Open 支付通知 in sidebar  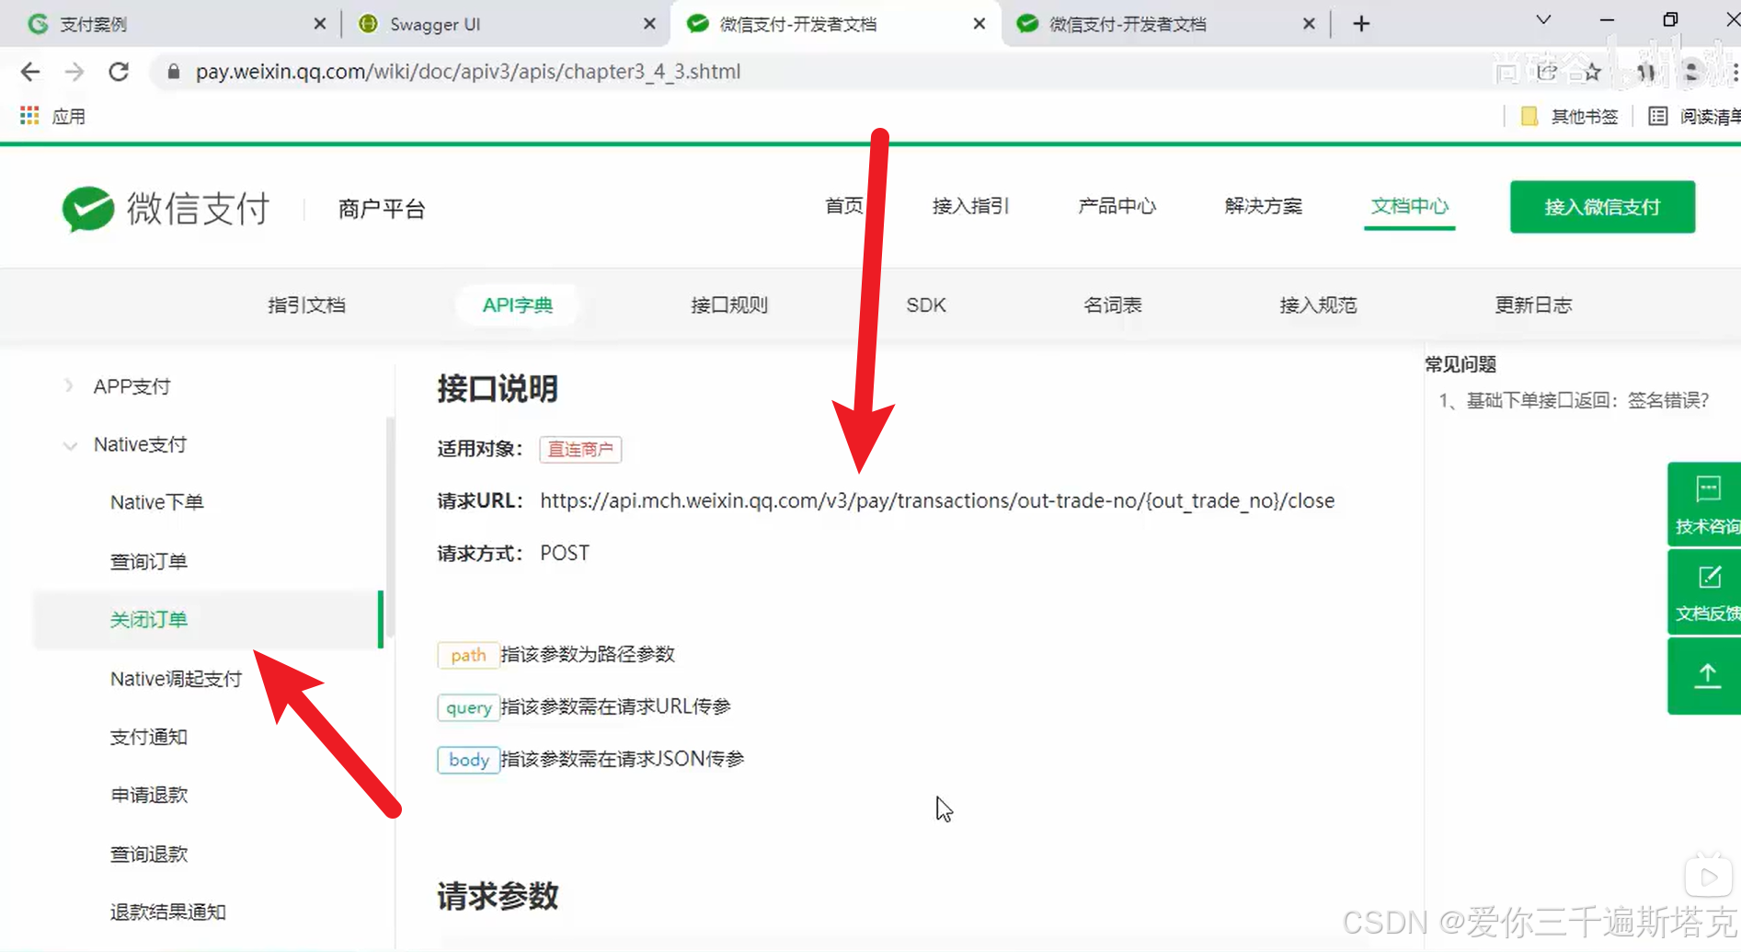pyautogui.click(x=148, y=737)
